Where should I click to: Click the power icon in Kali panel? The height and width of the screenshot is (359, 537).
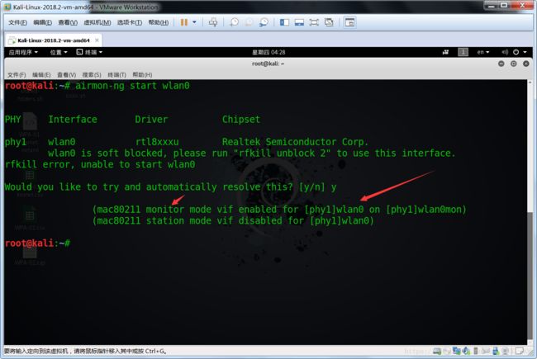516,52
